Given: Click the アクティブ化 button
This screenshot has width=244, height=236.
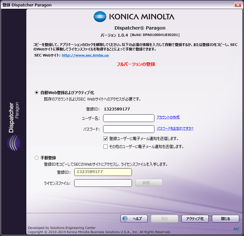Looking at the screenshot, I should (x=195, y=219).
